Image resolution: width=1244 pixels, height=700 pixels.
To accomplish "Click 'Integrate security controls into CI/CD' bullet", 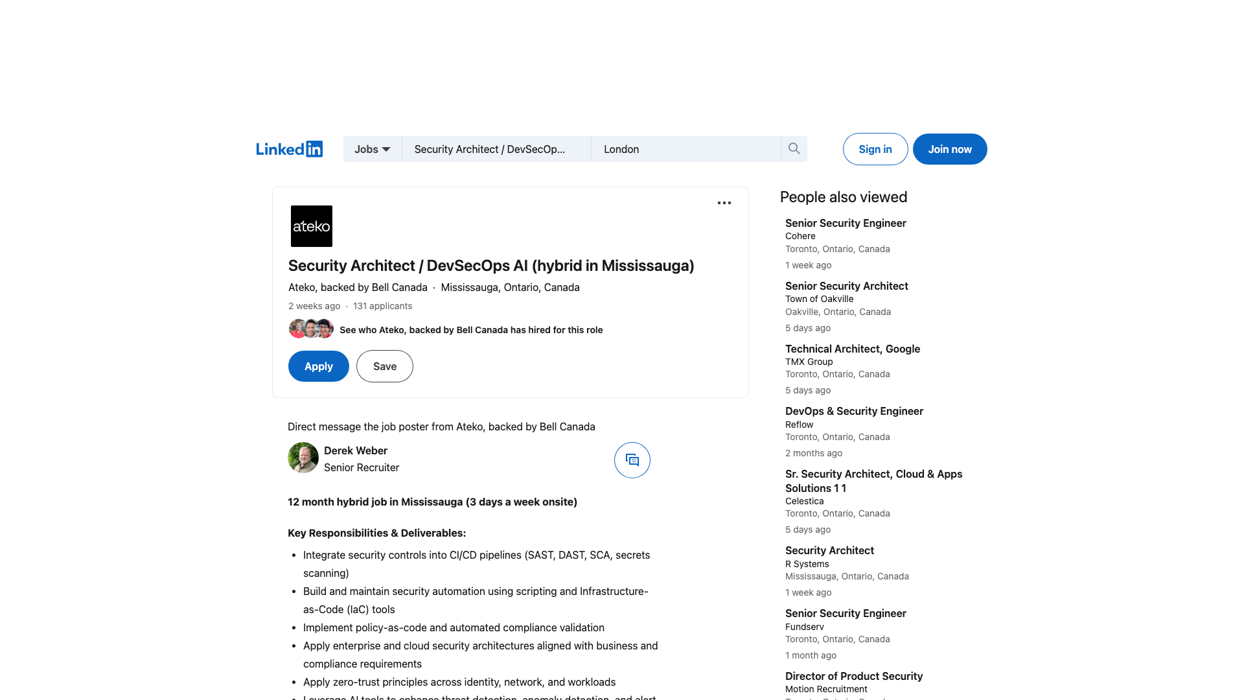I will 476,564.
